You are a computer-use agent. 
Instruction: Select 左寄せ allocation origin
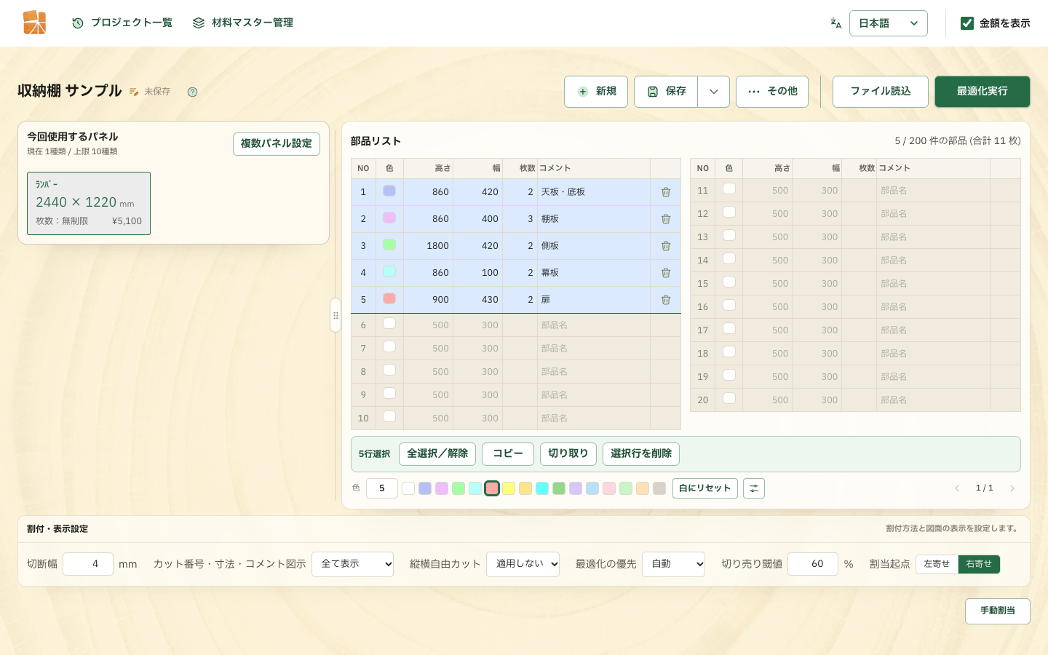coord(937,564)
